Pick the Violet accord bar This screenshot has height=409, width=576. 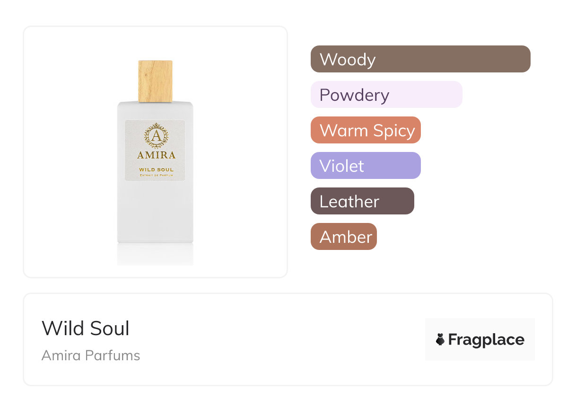pos(366,166)
